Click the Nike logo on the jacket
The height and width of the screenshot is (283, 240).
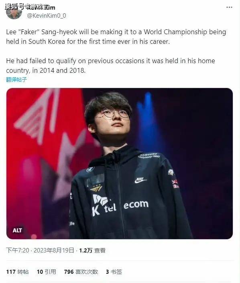pyautogui.click(x=140, y=180)
